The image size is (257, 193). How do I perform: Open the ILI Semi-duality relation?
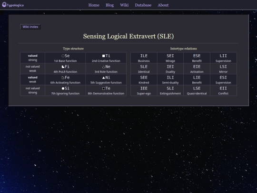pyautogui.click(x=170, y=80)
